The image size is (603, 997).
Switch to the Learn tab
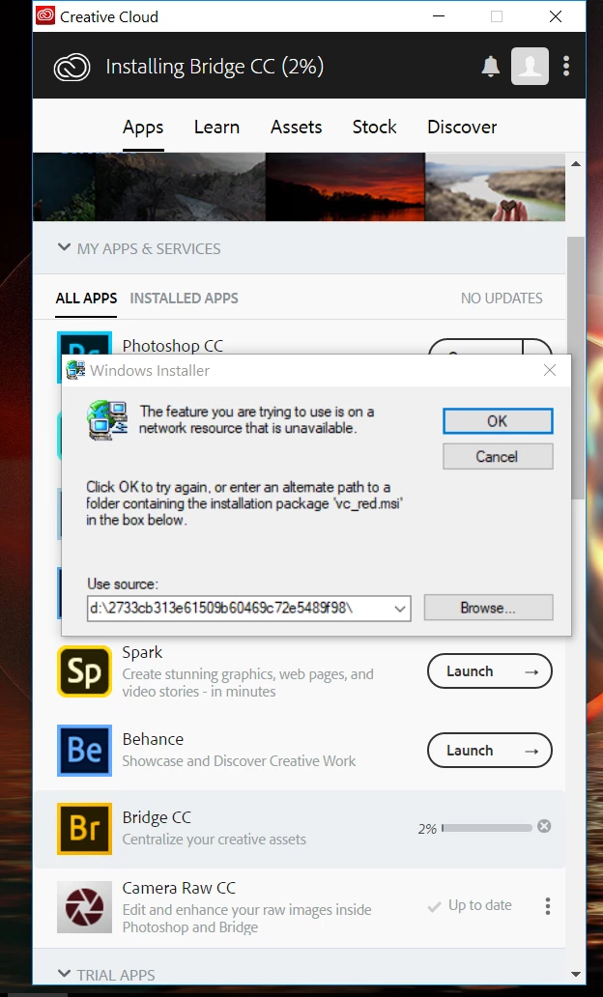point(216,128)
